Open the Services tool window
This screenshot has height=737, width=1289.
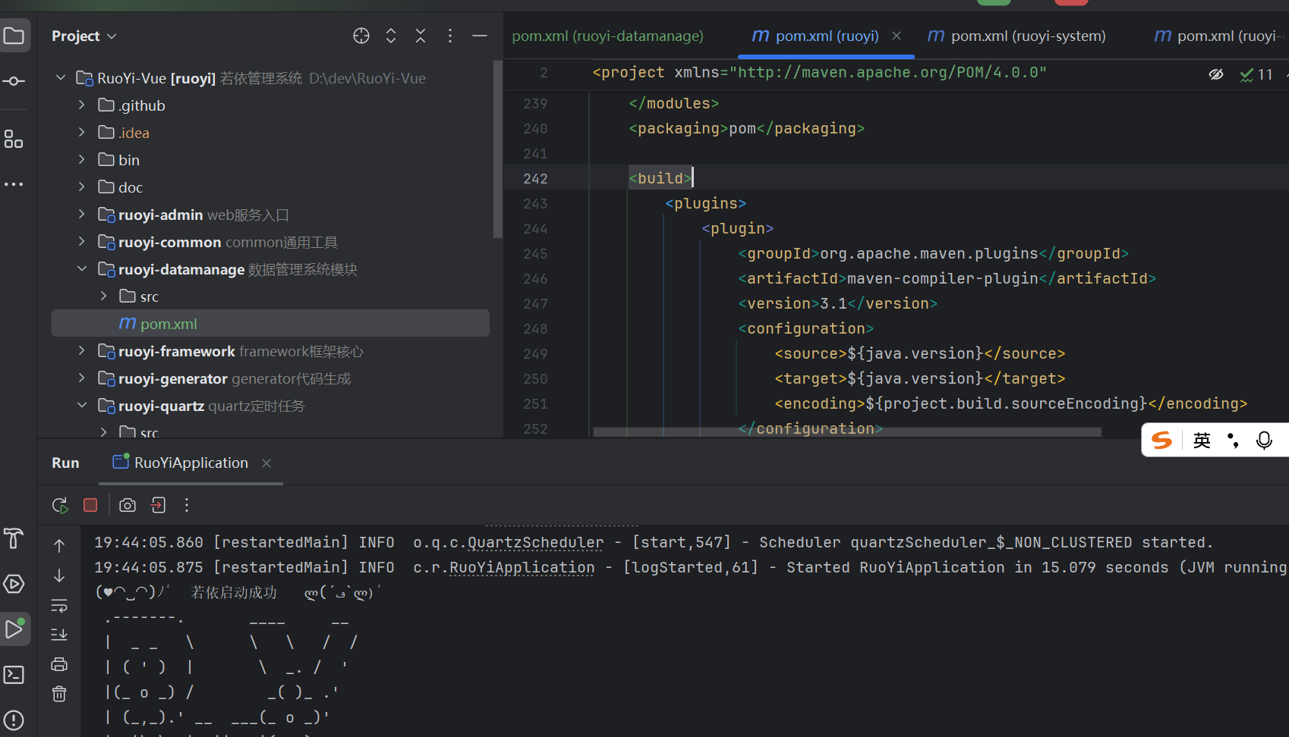point(14,584)
